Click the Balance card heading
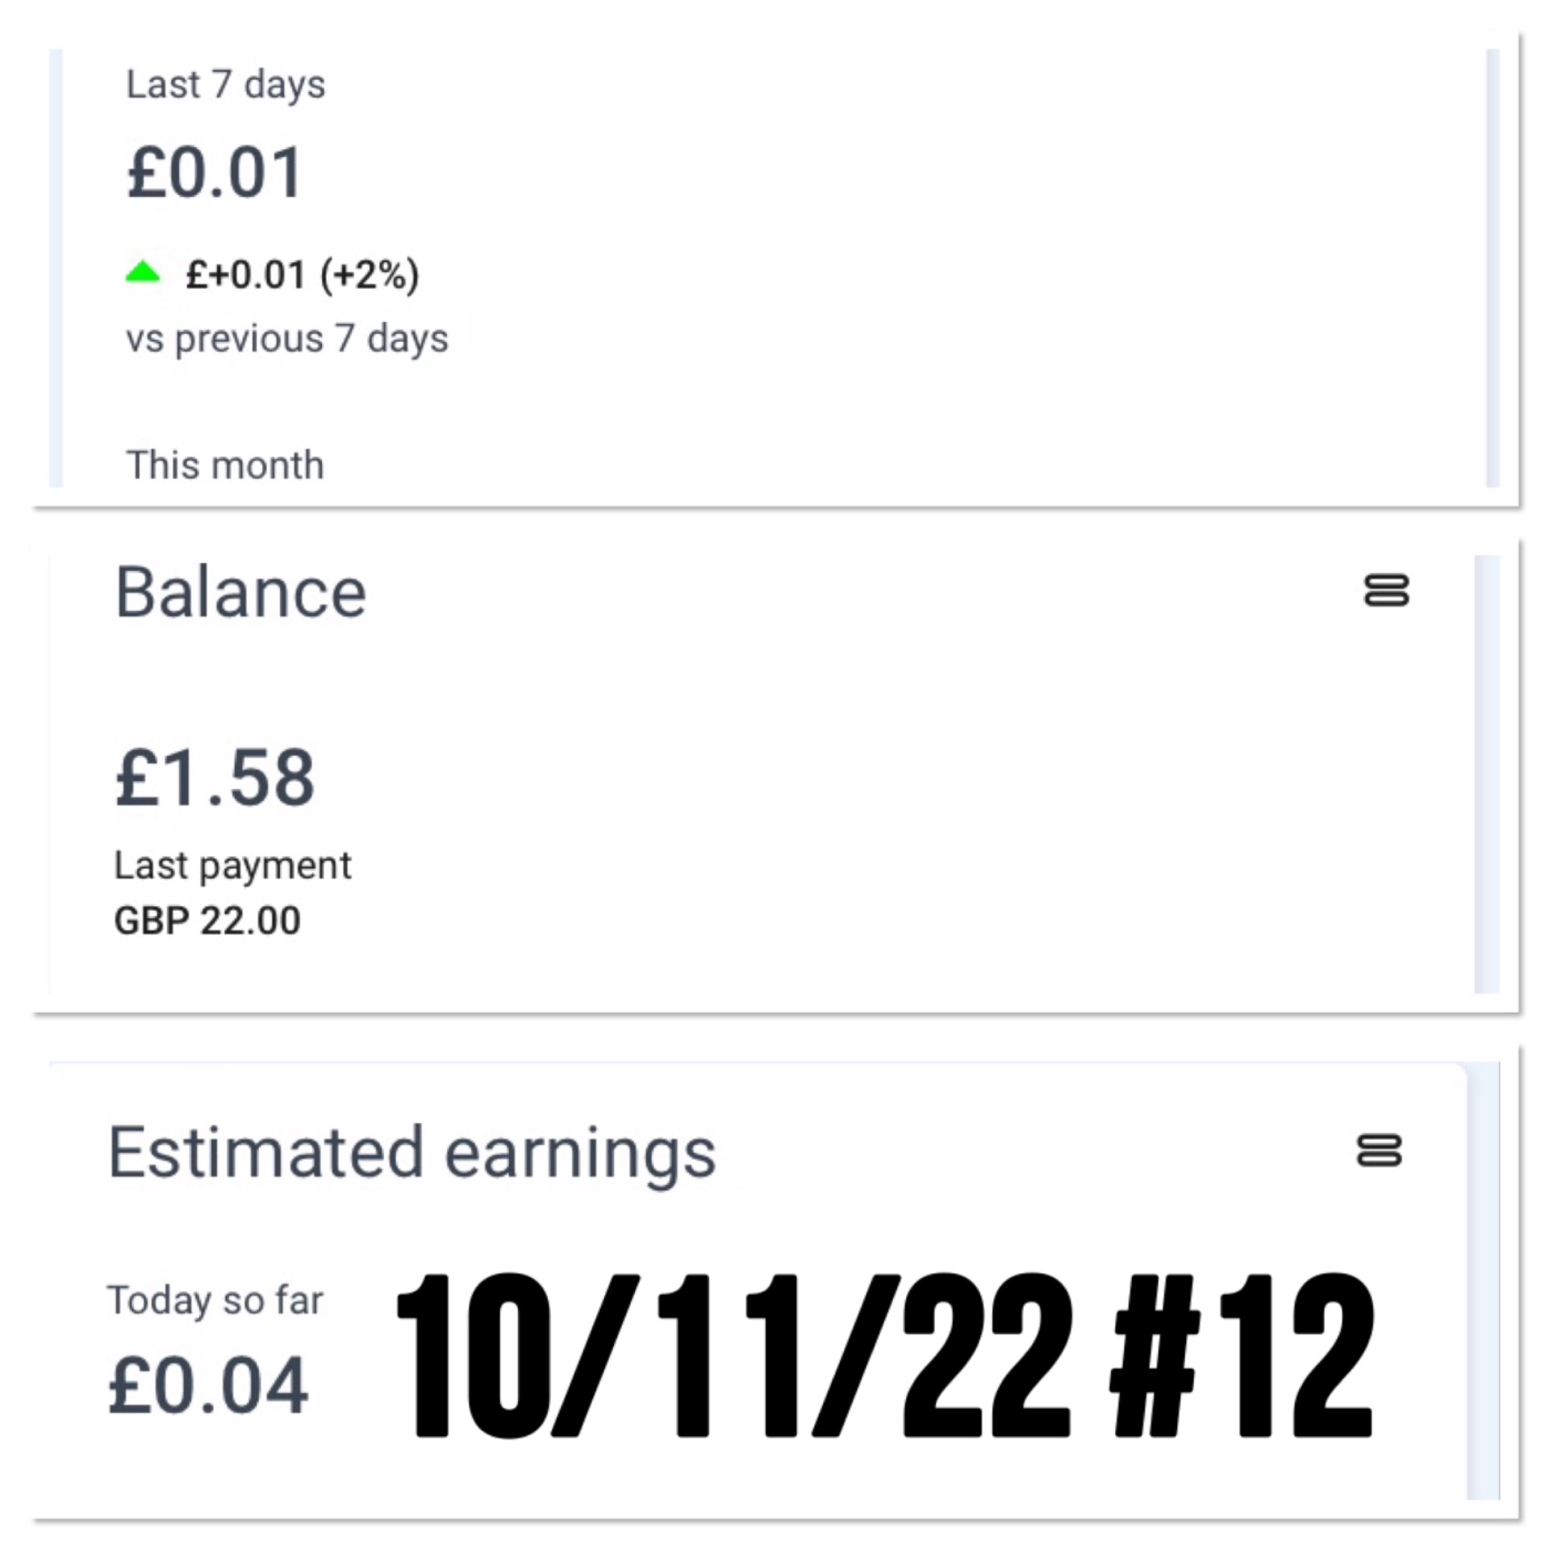 240,593
